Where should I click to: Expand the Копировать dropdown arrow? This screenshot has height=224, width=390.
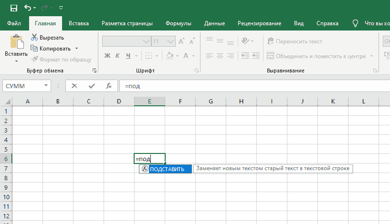[x=76, y=49]
